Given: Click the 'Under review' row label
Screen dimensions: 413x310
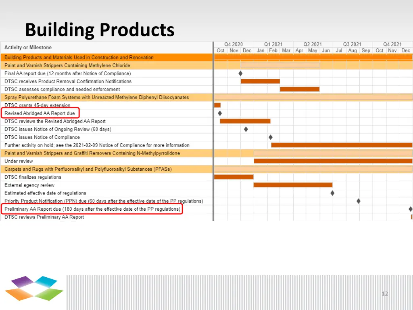Looking at the screenshot, I should click(19, 161).
